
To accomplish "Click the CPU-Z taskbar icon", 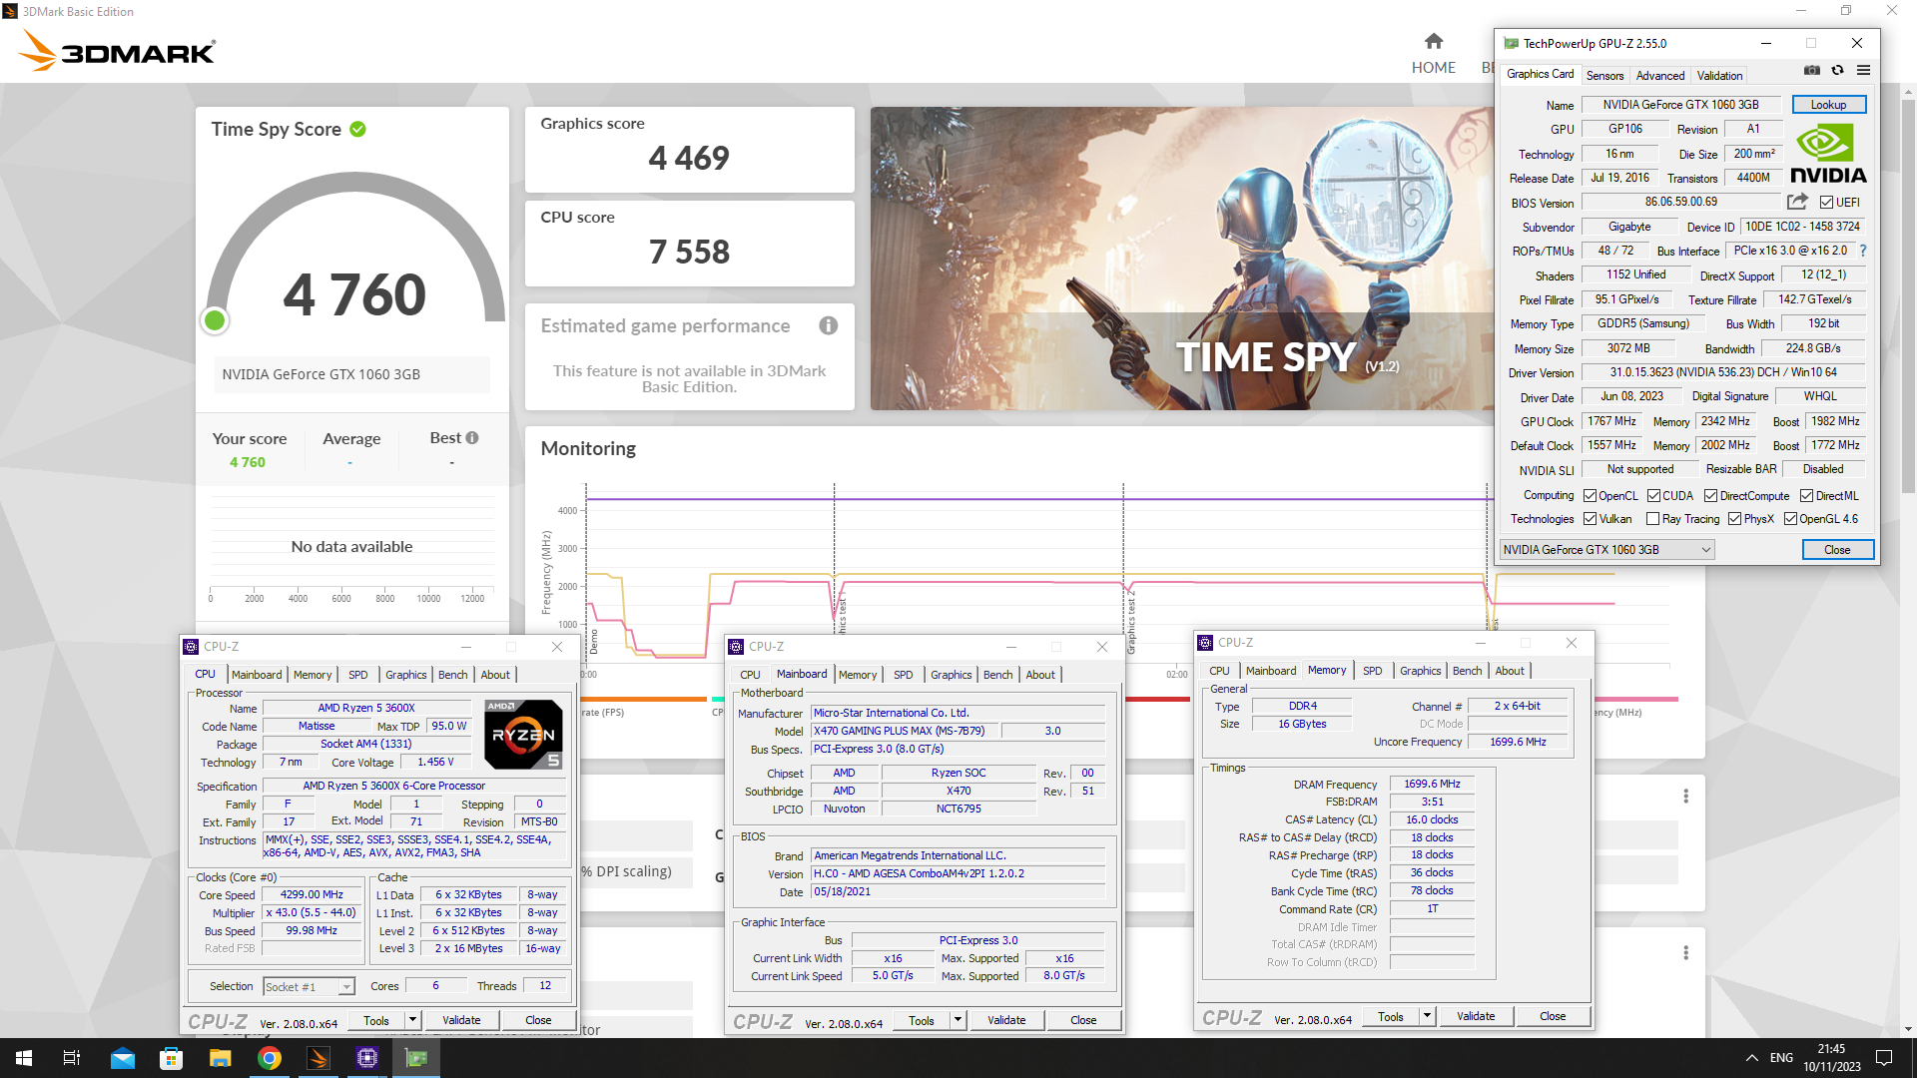I will point(366,1058).
